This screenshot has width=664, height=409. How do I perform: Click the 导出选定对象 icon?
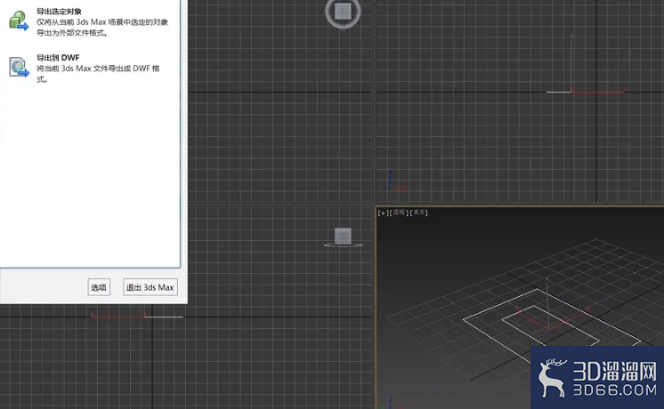tap(19, 20)
